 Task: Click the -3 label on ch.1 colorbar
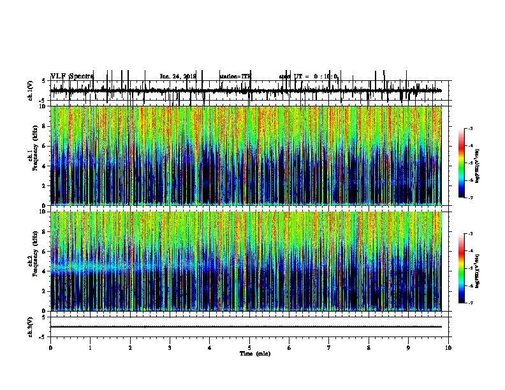tap(470, 129)
